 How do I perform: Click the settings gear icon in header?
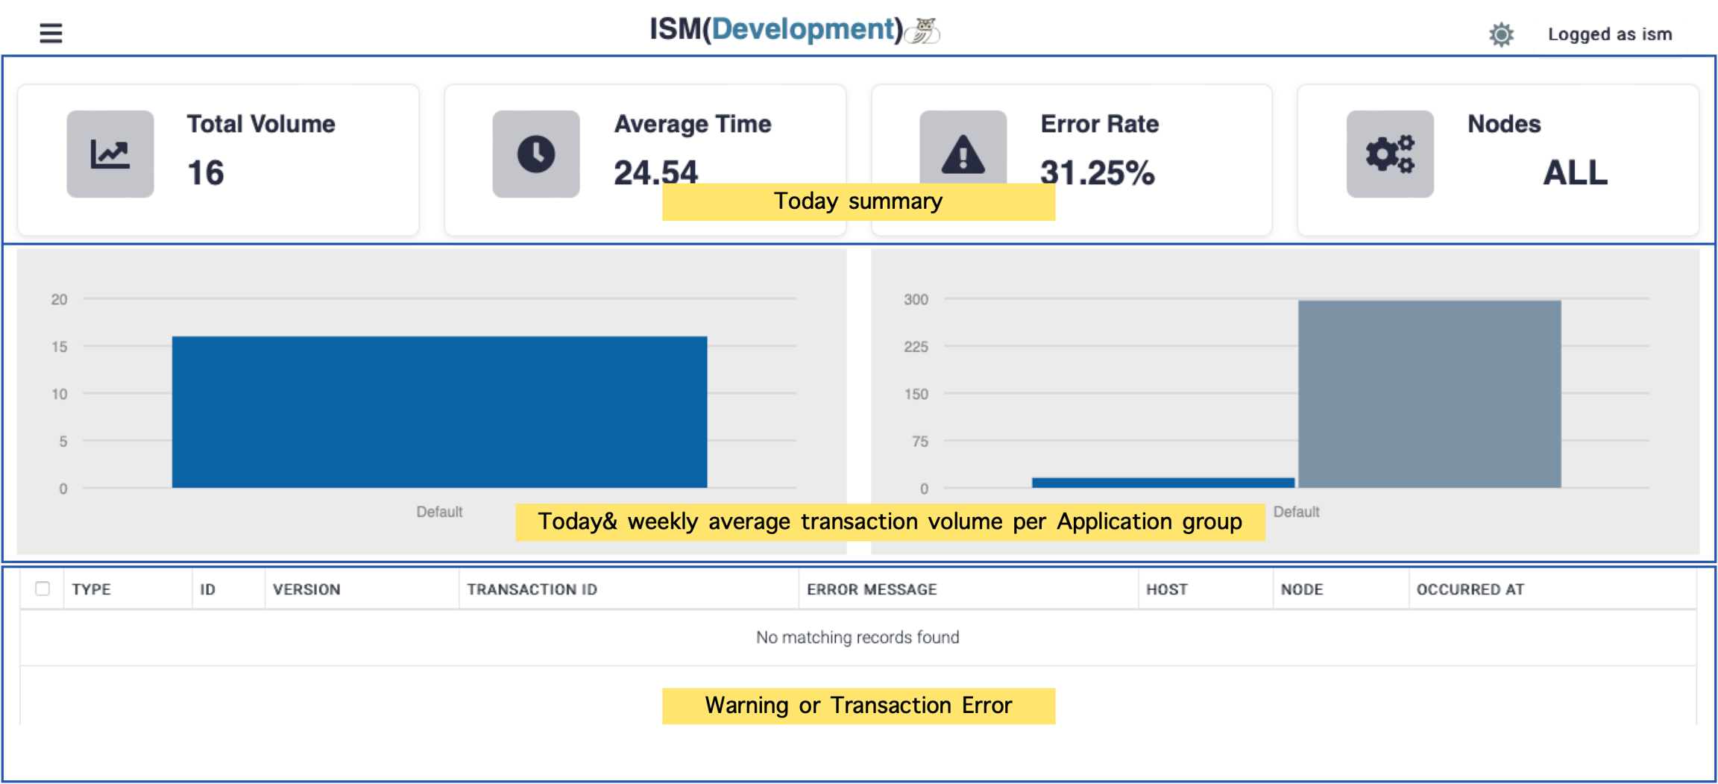point(1501,34)
